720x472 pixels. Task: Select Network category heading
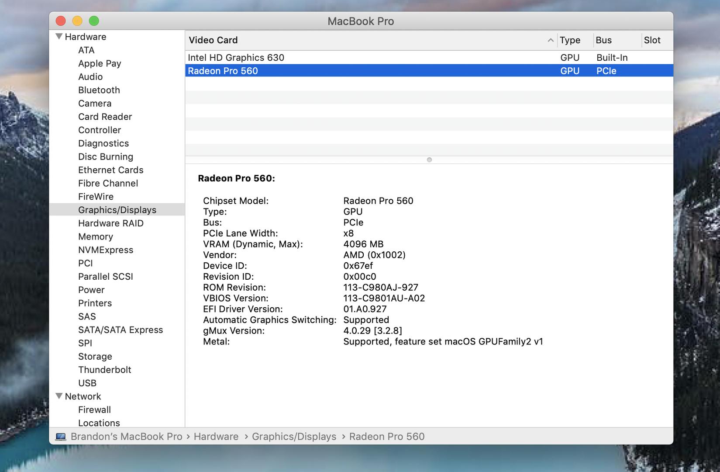click(x=83, y=396)
